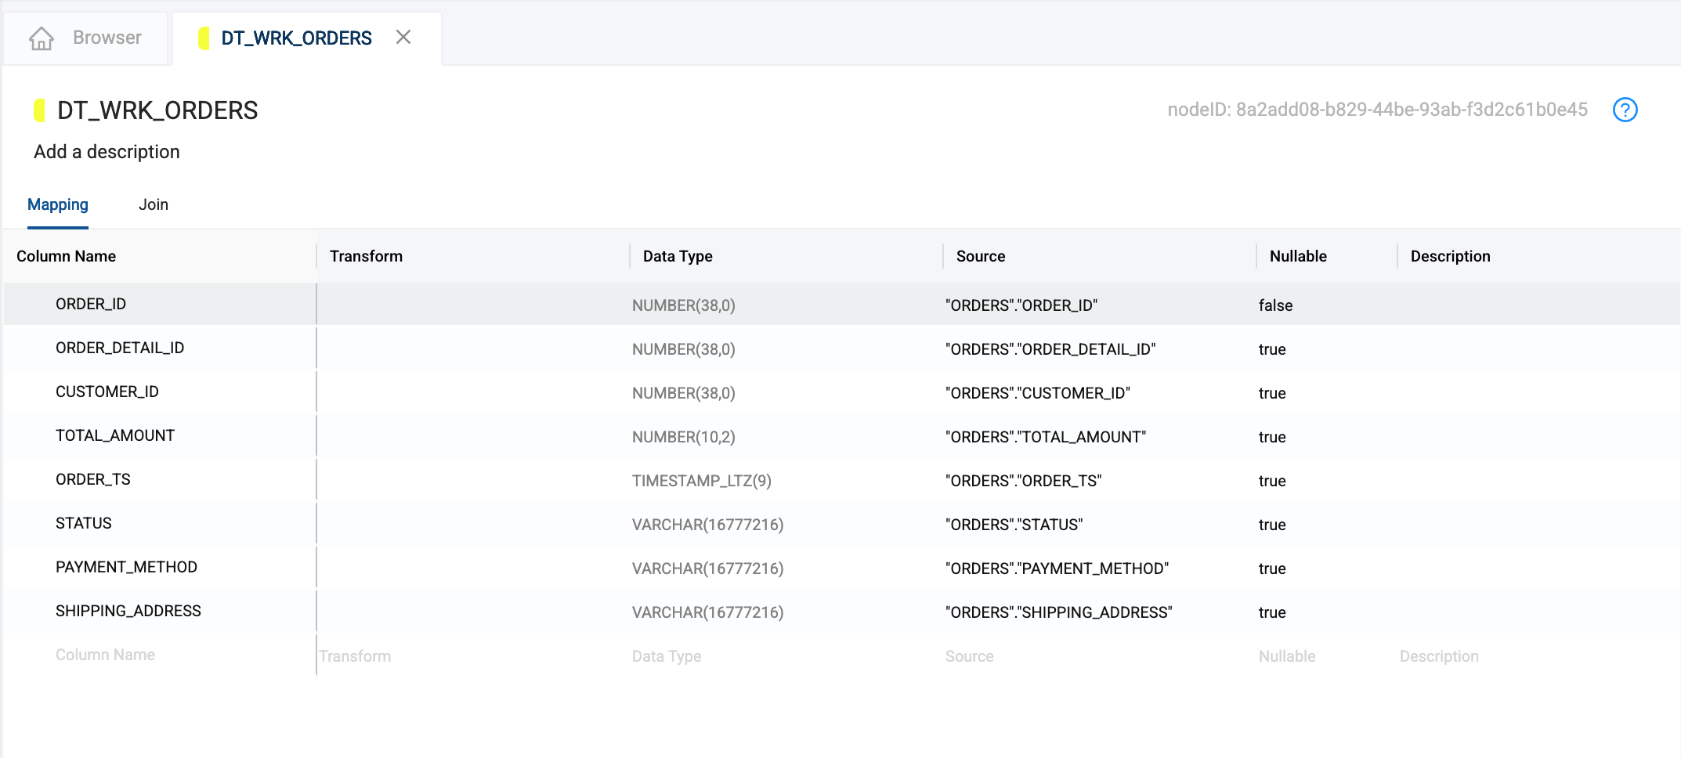The height and width of the screenshot is (758, 1681).
Task: Open the help question mark icon
Action: pyautogui.click(x=1625, y=110)
